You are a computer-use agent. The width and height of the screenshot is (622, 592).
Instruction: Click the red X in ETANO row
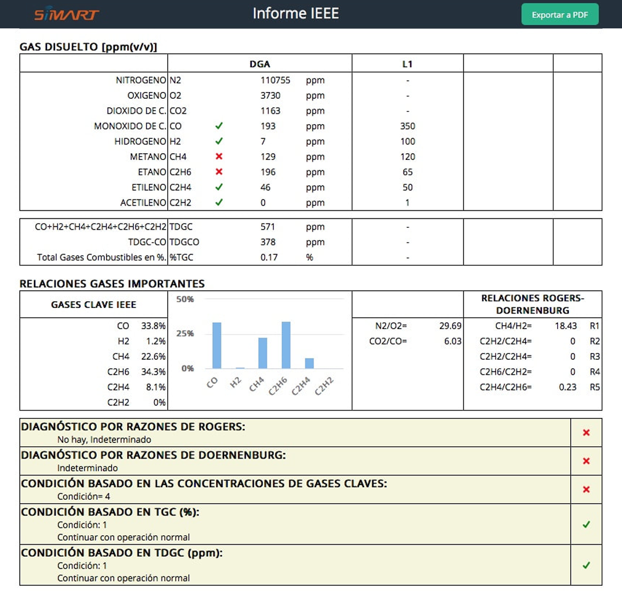click(218, 172)
